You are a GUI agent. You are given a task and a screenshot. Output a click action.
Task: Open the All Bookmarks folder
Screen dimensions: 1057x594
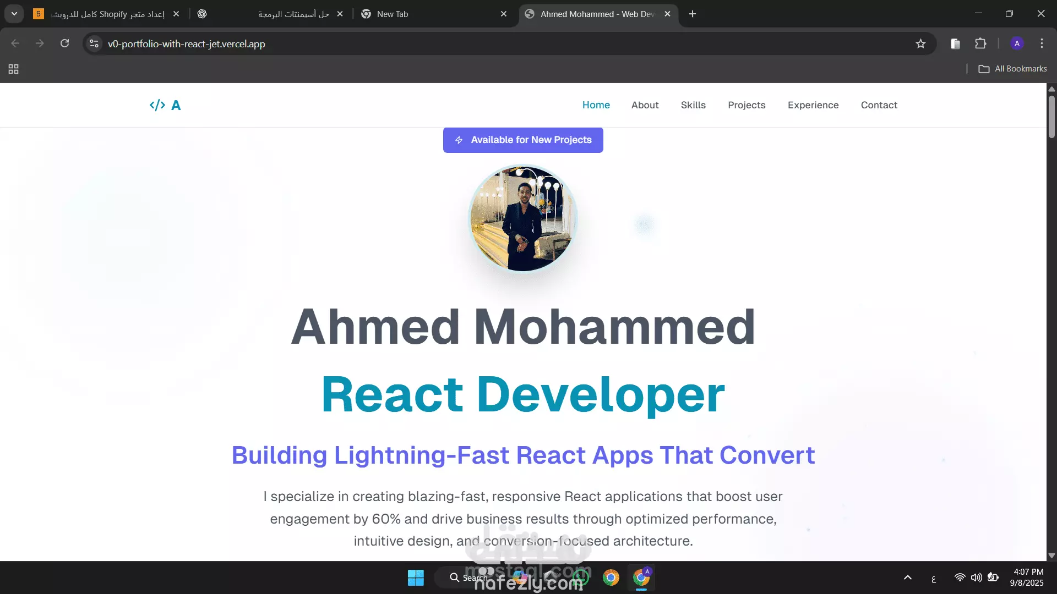1013,69
